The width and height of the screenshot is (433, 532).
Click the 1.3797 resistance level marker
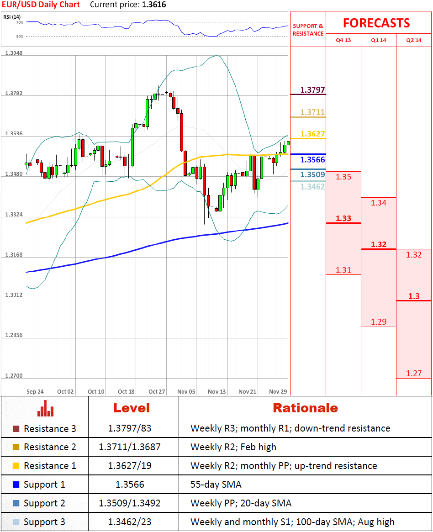point(312,90)
